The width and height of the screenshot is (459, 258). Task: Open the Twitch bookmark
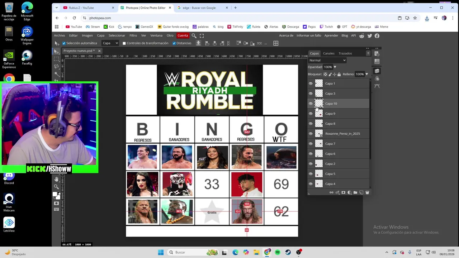tap(326, 27)
